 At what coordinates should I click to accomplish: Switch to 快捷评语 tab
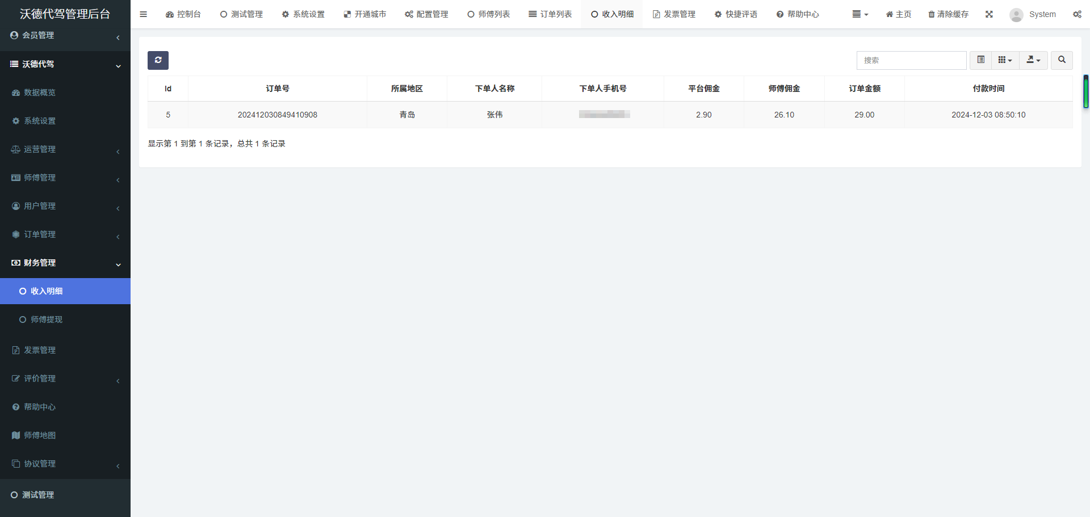[736, 14]
